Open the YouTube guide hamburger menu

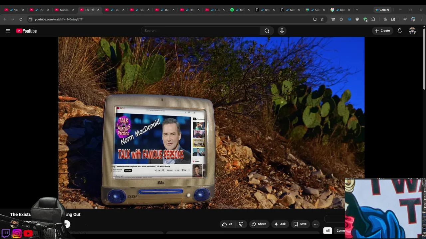[x=8, y=31]
